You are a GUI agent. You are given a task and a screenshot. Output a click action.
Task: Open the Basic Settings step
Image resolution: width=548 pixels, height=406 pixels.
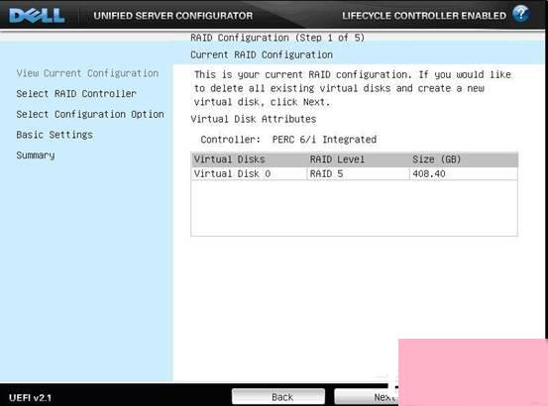point(55,135)
